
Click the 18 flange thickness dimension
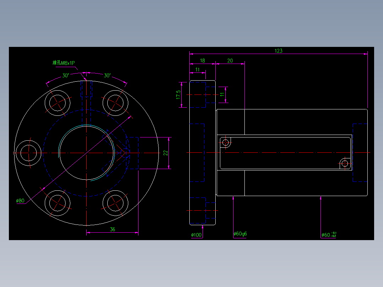click(x=203, y=61)
